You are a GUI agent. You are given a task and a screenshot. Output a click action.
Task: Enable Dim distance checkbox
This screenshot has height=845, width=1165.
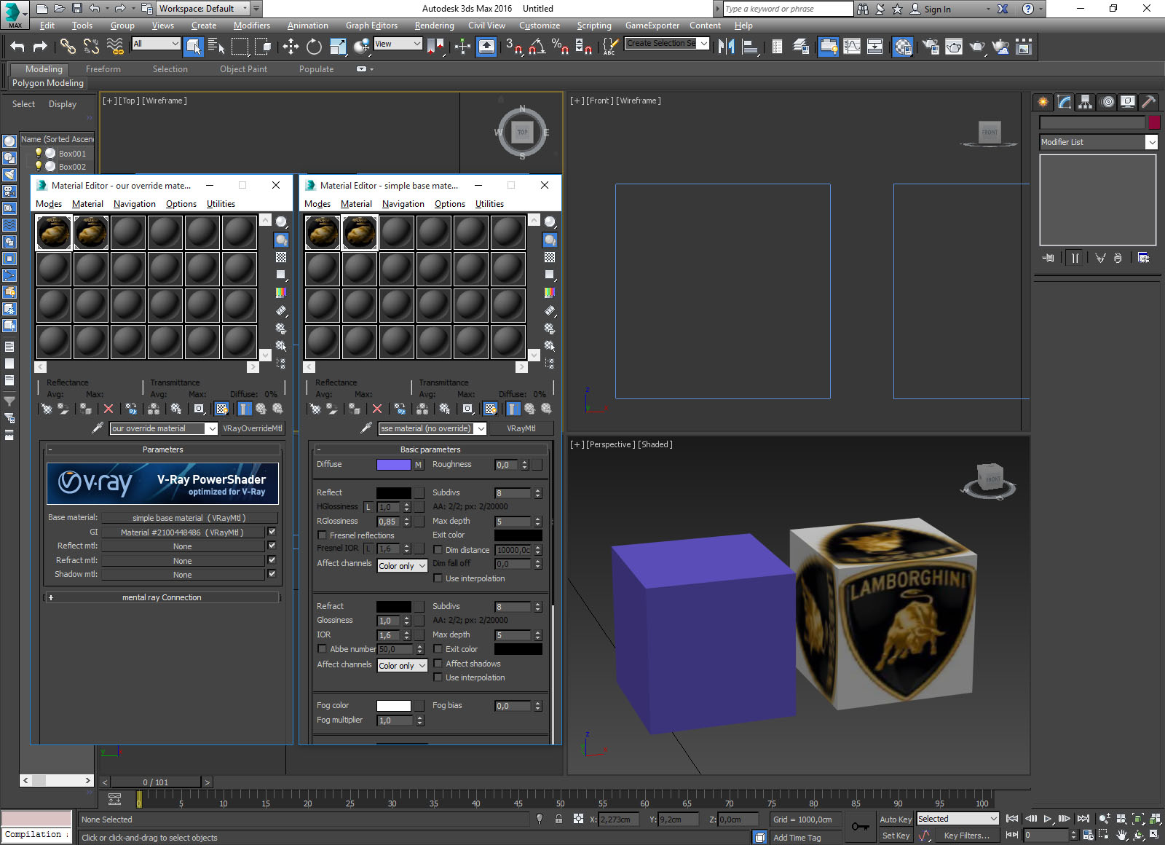(x=438, y=550)
